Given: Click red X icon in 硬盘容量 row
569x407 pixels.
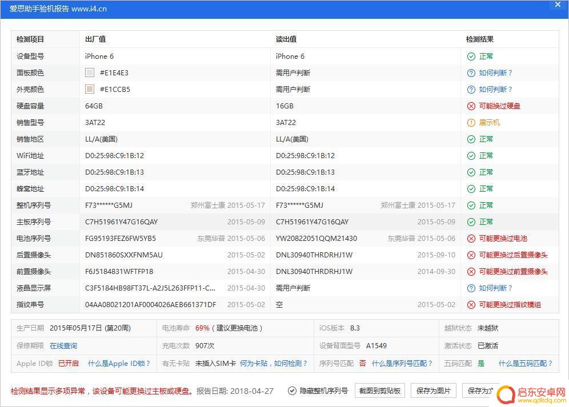Looking at the screenshot, I should point(471,106).
